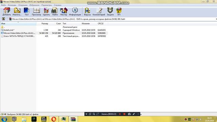Click CRC32 value E4FBDE92
The height and width of the screenshot is (122, 217).
[102, 36]
